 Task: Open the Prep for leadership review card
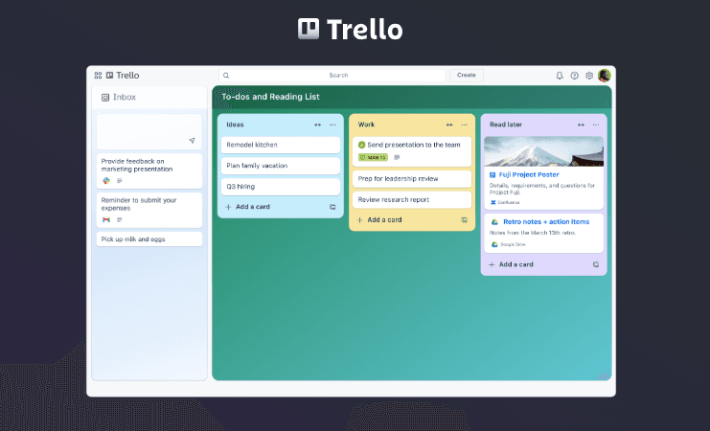[x=412, y=179]
